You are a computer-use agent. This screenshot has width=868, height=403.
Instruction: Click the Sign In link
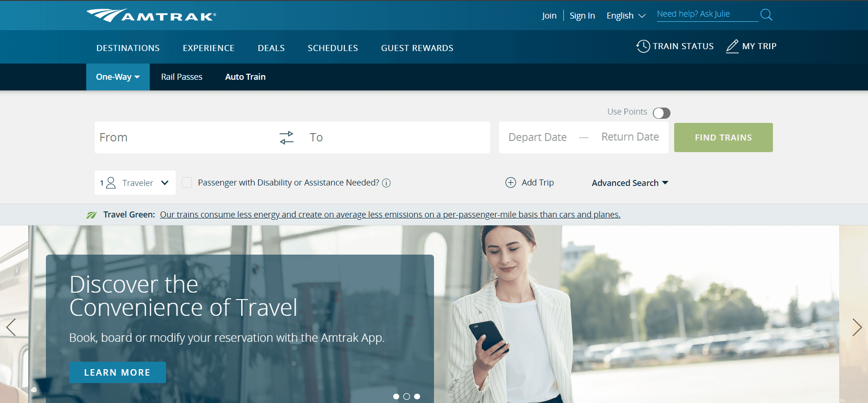click(x=582, y=16)
